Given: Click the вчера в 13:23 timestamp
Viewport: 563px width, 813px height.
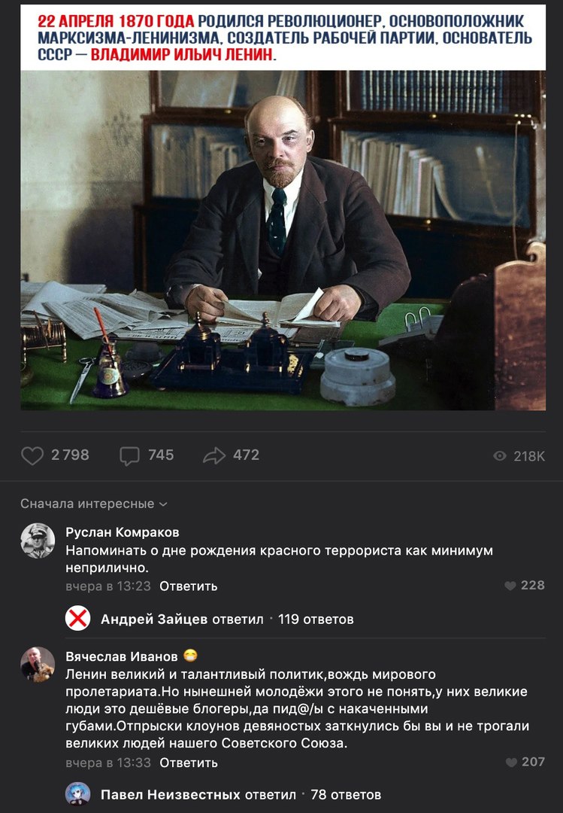Looking at the screenshot, I should click(108, 586).
